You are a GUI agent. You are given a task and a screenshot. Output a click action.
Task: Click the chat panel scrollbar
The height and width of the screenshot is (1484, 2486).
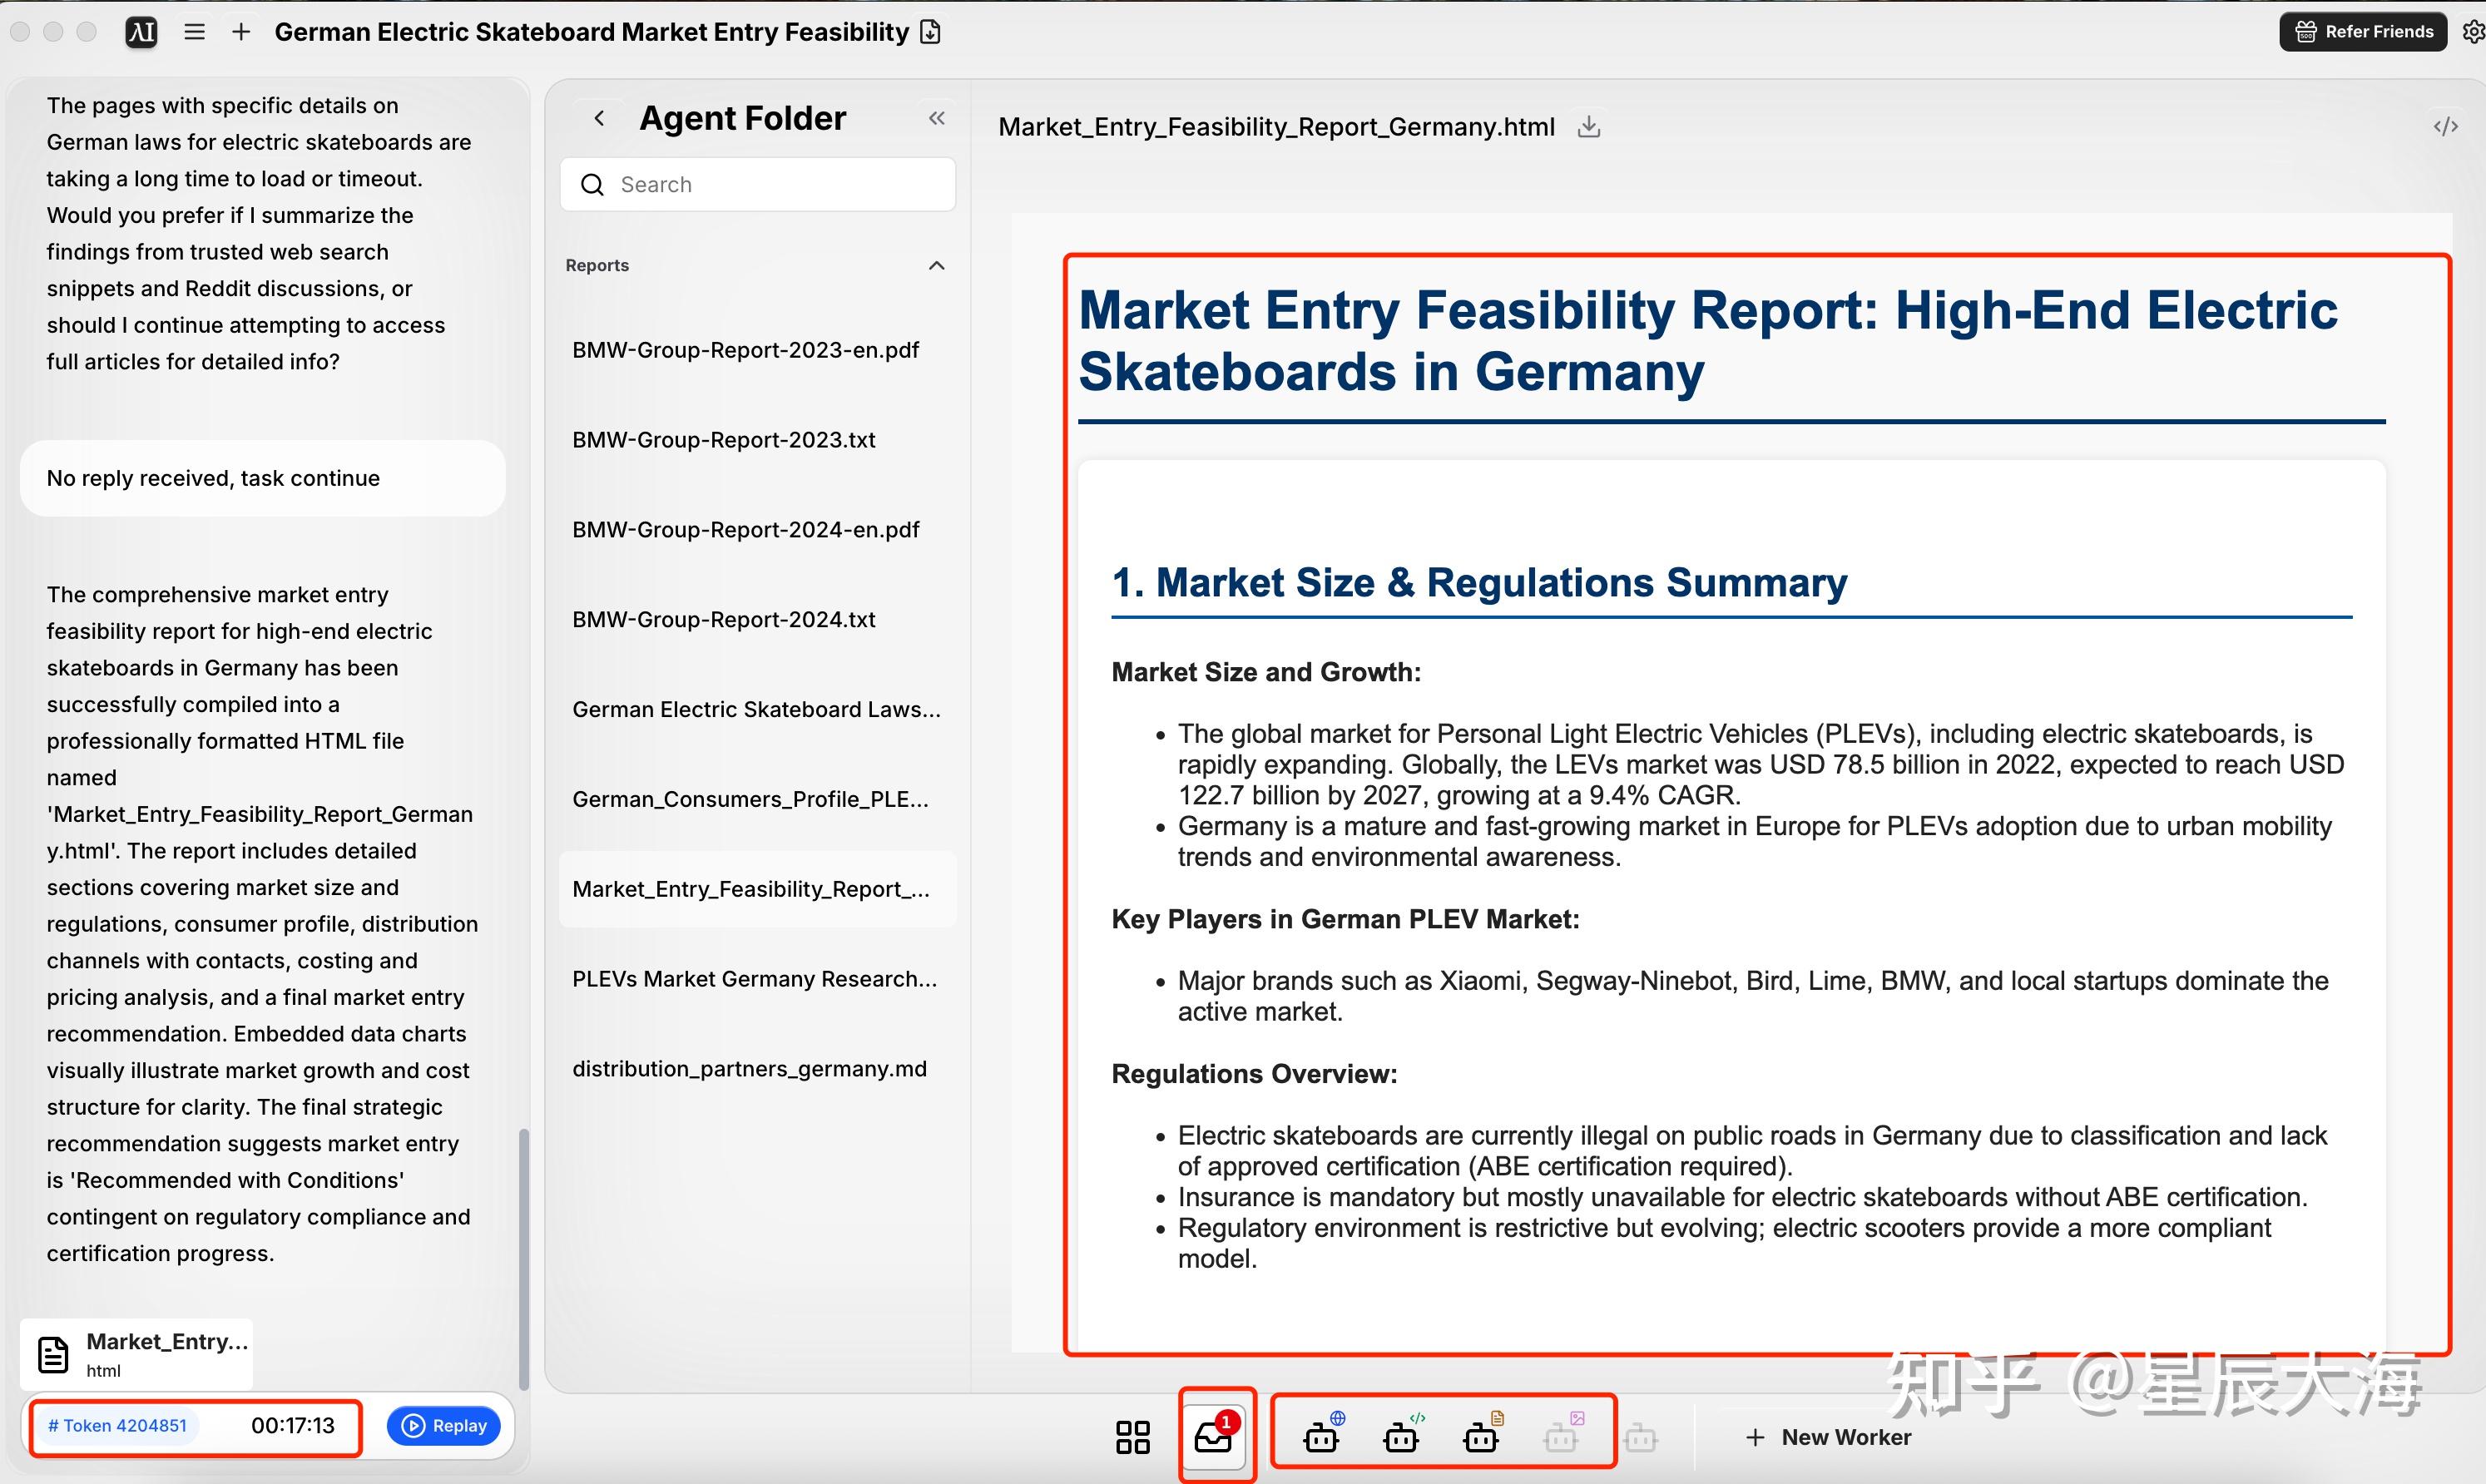(x=523, y=1255)
